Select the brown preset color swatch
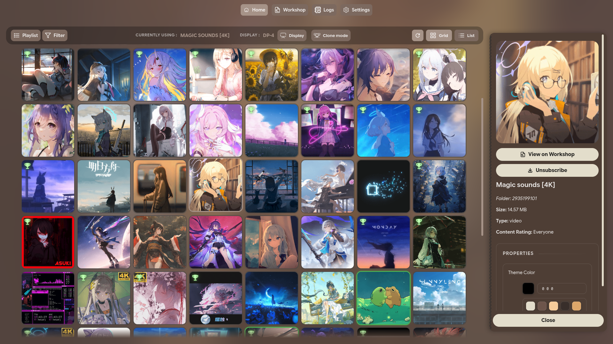This screenshot has height=344, width=613. pyautogui.click(x=542, y=306)
